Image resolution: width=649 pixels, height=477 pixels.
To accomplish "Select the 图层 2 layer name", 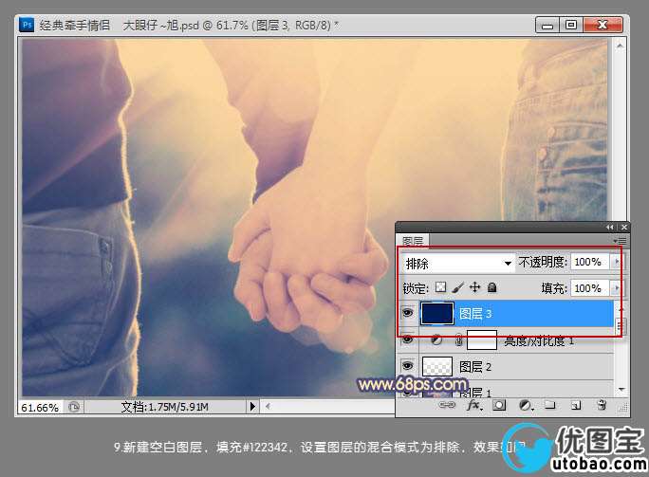I will (475, 367).
